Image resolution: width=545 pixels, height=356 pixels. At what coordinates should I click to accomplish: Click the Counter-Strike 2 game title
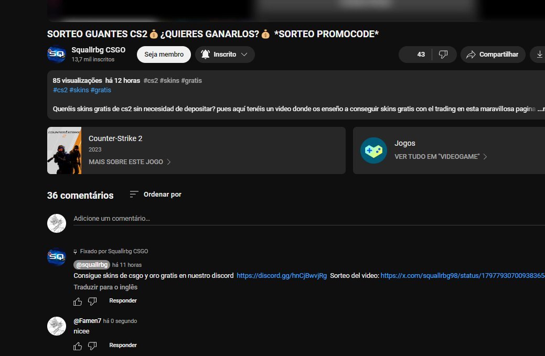[x=115, y=138]
